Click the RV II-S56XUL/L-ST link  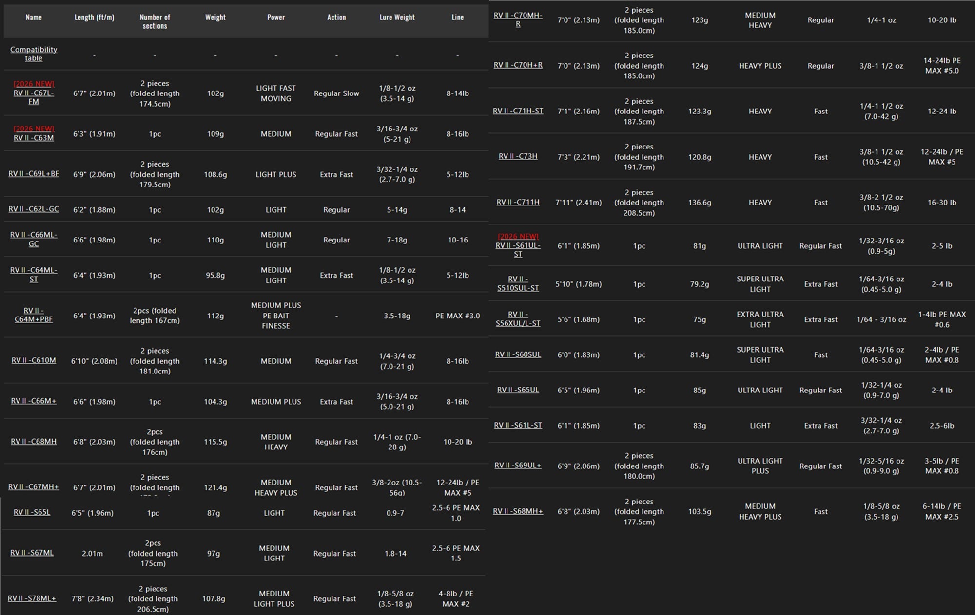click(518, 319)
